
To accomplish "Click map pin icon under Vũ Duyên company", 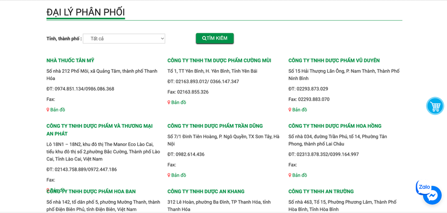I will click(290, 110).
